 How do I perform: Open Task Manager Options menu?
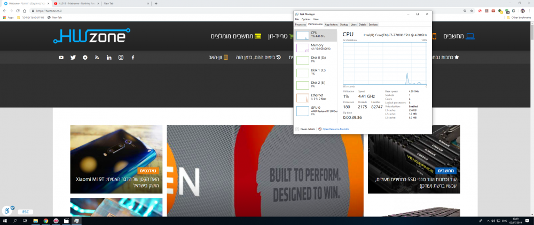(x=306, y=19)
